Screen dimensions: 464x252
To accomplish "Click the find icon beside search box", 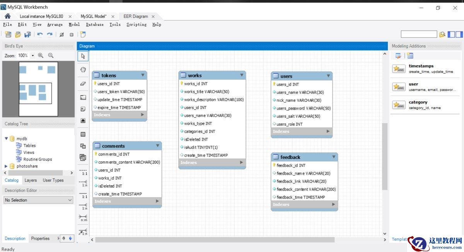I will coord(442,34).
